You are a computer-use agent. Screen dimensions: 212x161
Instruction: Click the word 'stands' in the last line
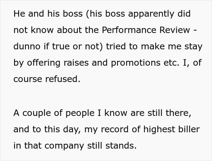121,146
